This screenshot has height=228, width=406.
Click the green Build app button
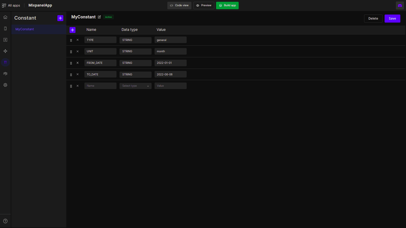pyautogui.click(x=227, y=5)
